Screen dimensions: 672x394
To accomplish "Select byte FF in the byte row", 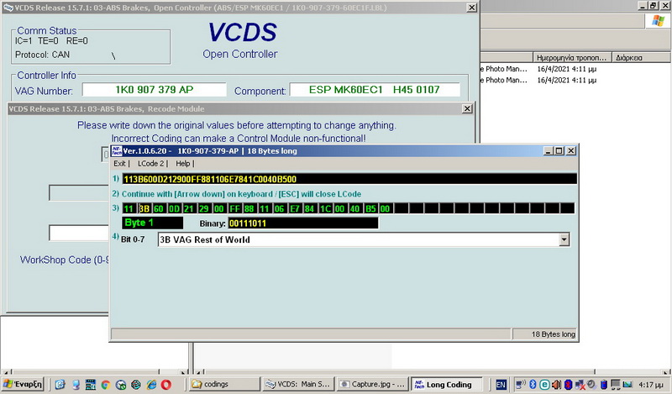I will (234, 209).
